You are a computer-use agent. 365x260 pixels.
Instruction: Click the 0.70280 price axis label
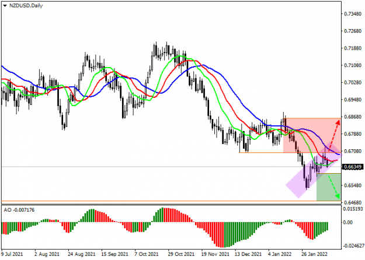353,83
